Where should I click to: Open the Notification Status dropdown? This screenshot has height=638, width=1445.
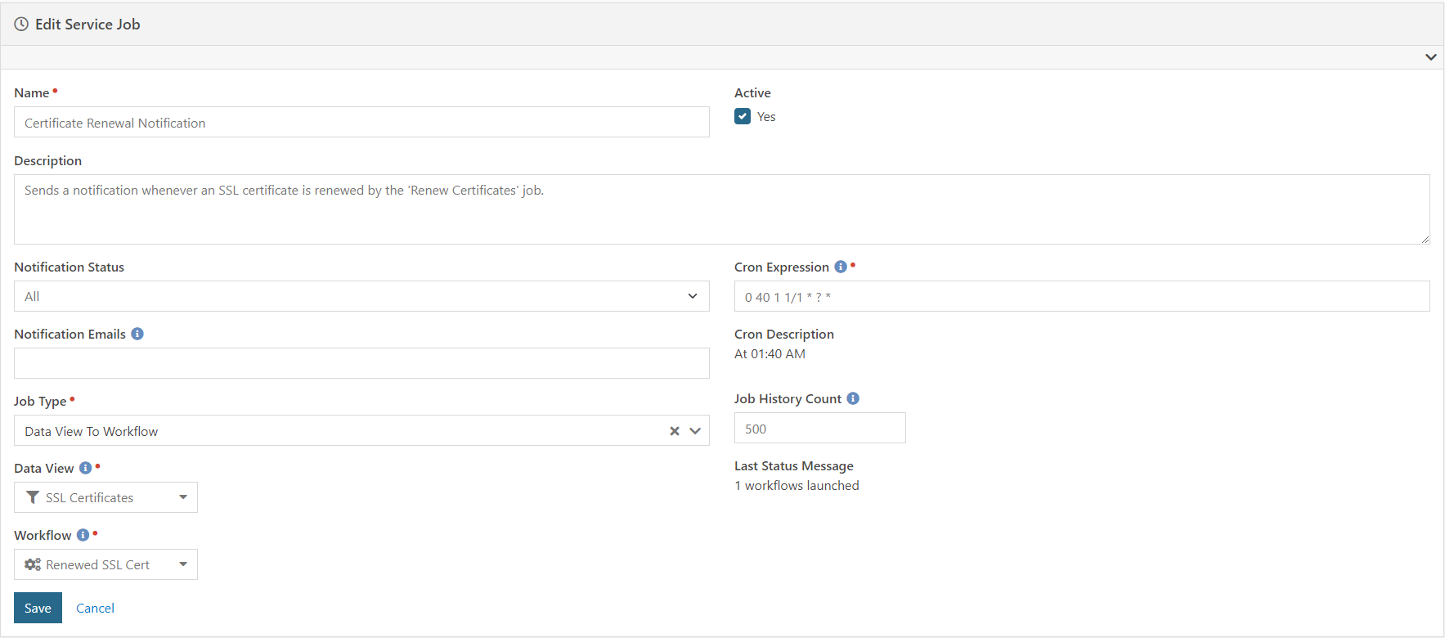[x=361, y=296]
